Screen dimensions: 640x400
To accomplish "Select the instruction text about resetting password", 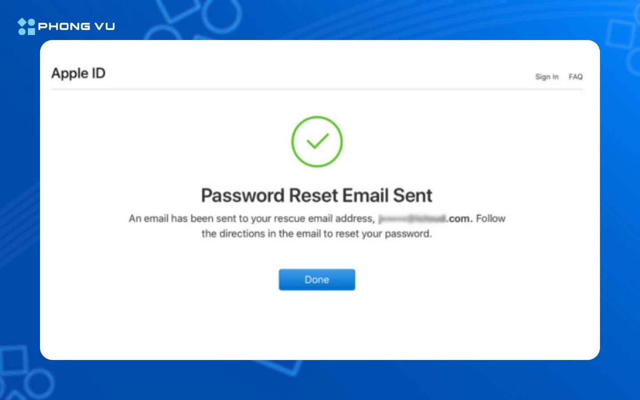I will click(x=316, y=233).
